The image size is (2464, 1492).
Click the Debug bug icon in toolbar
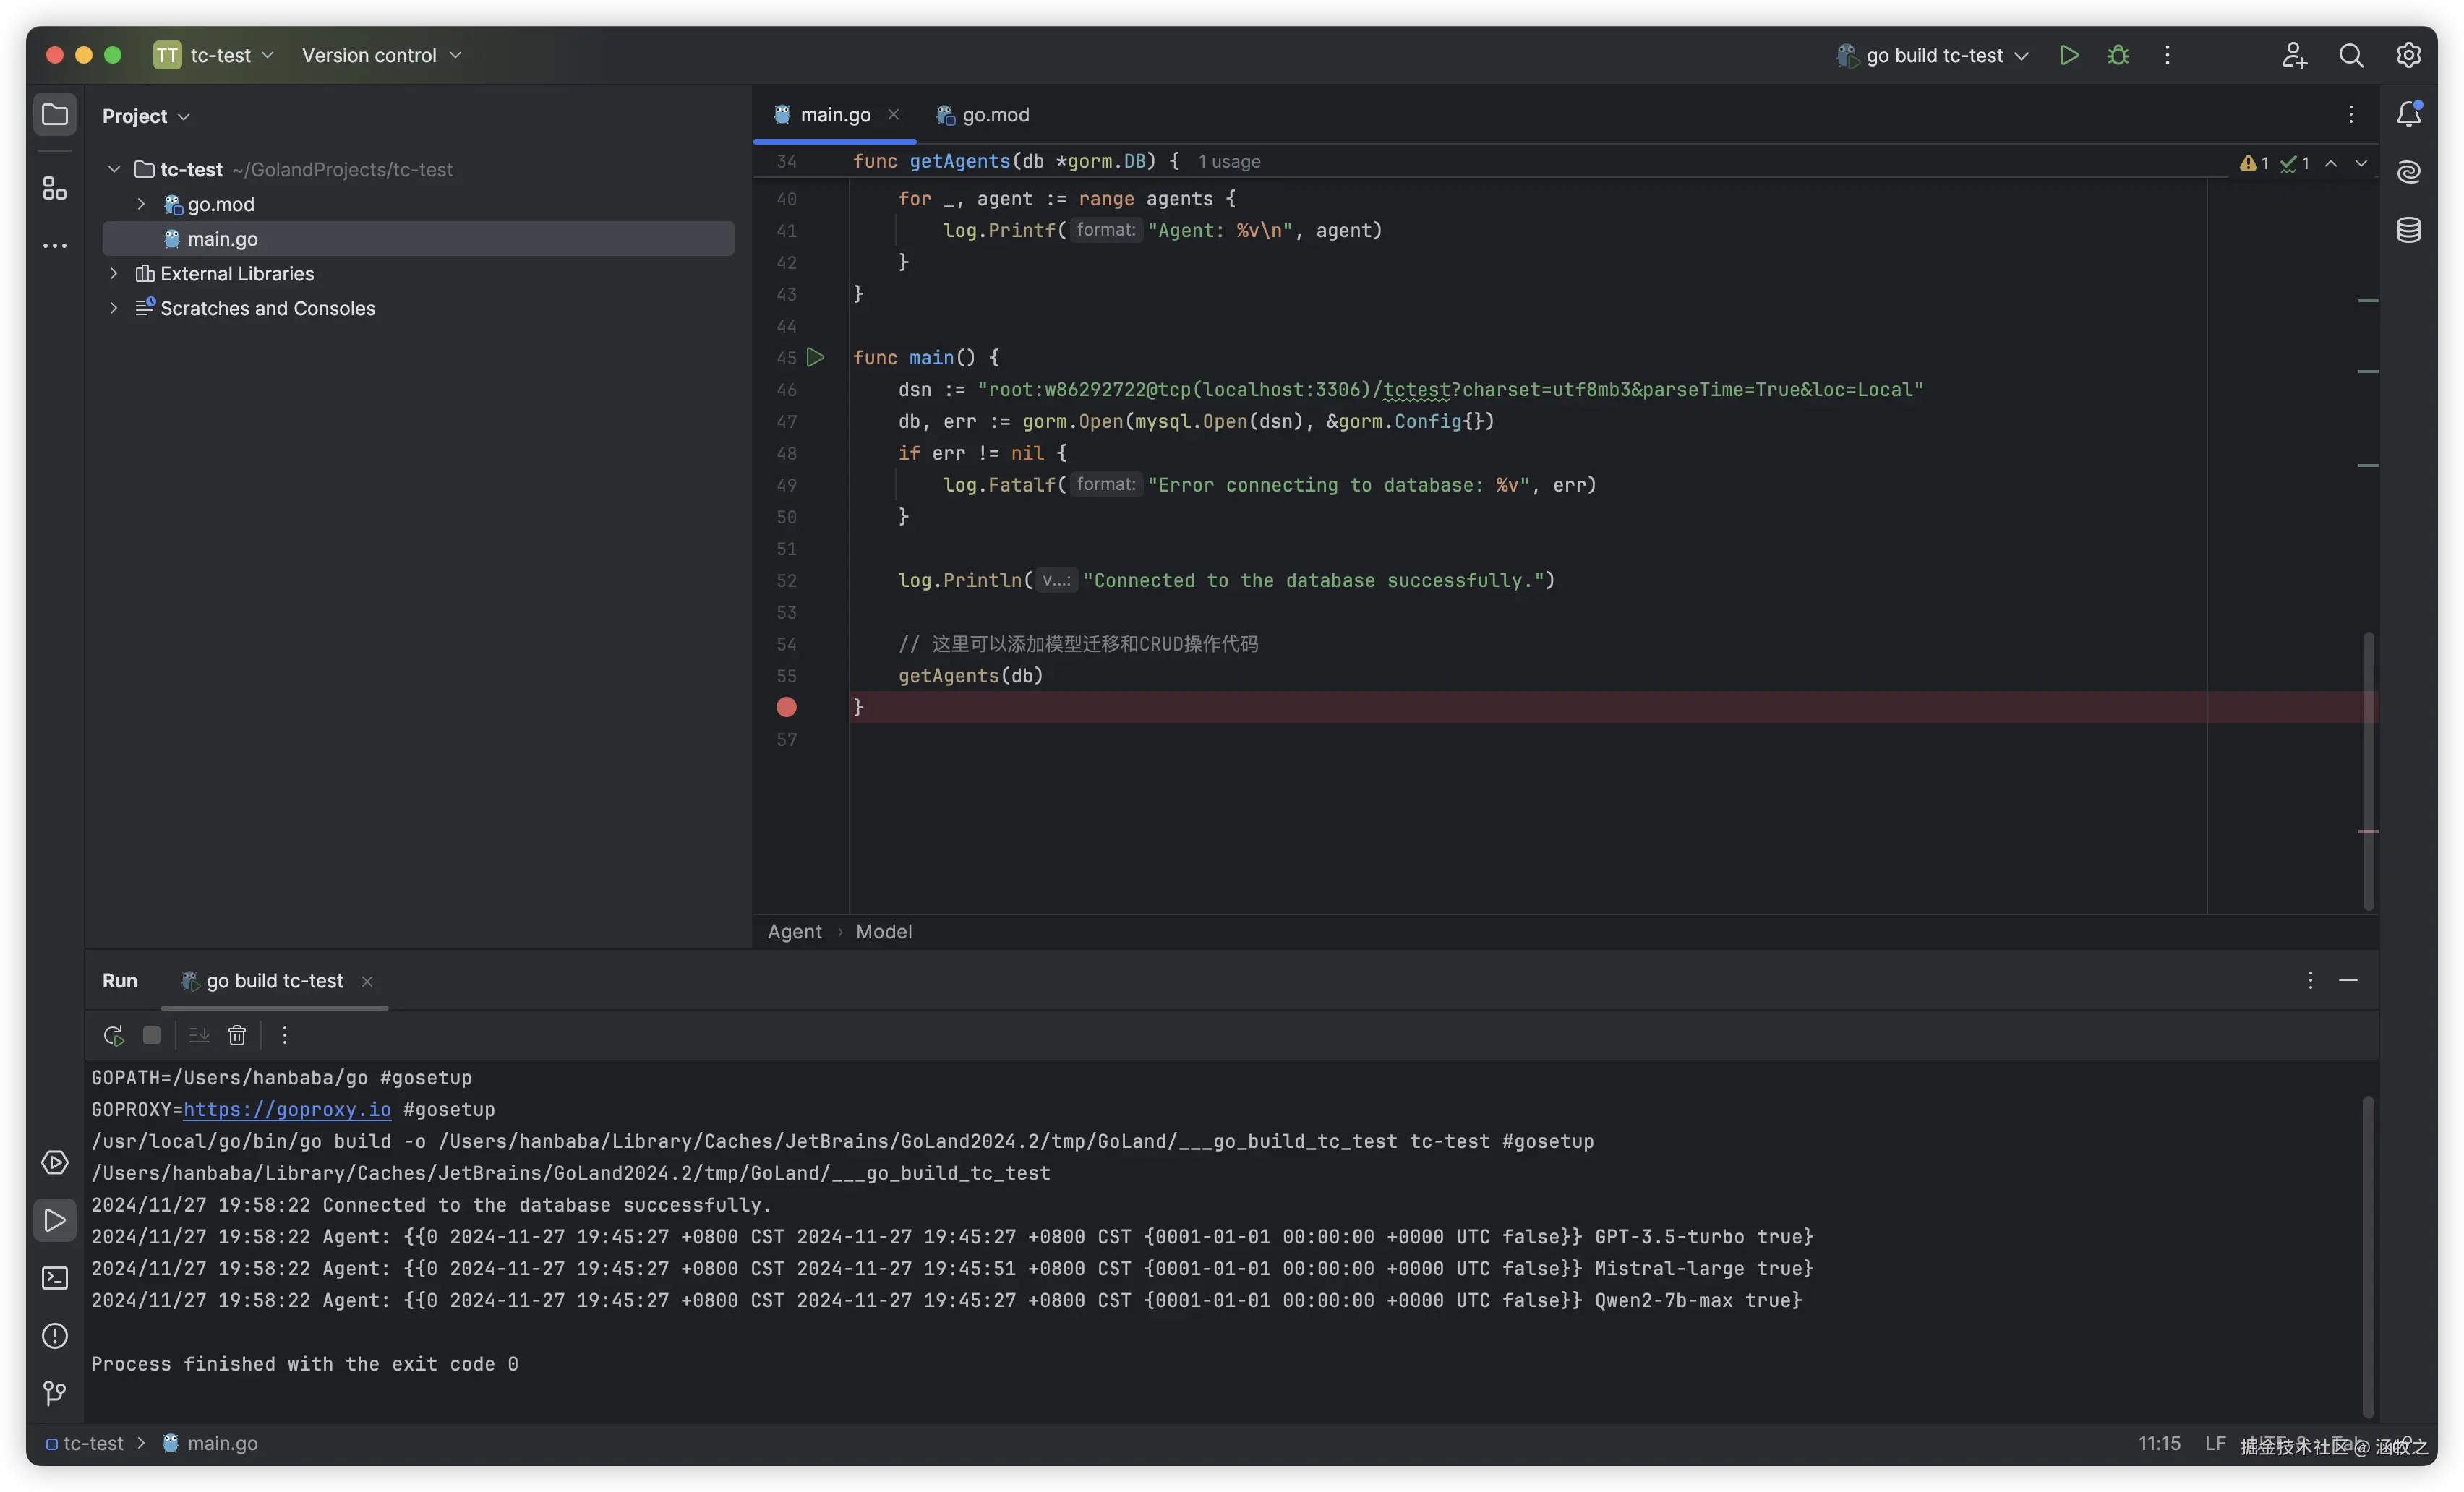(x=2118, y=55)
